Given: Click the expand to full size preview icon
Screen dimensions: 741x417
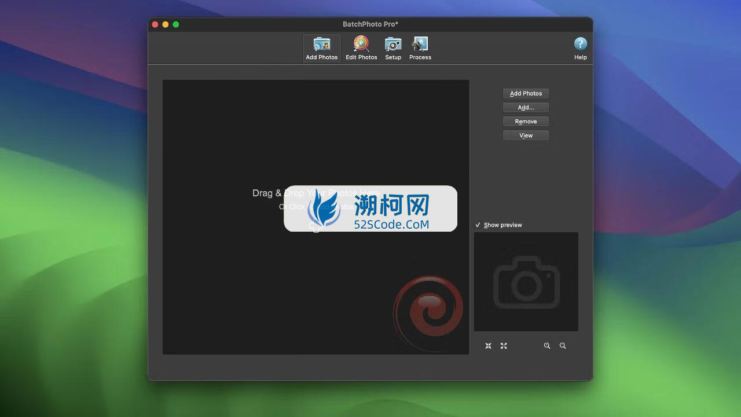Looking at the screenshot, I should tap(504, 346).
